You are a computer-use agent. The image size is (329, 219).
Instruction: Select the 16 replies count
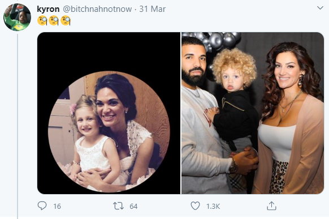click(x=57, y=207)
